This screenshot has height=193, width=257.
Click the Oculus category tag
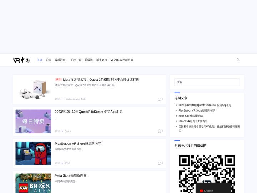click(68, 131)
